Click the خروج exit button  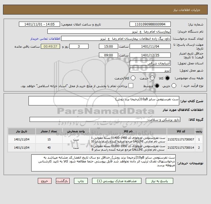click(45, 181)
